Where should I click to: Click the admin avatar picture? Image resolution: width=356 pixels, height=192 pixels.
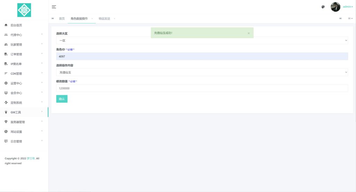(x=335, y=7)
